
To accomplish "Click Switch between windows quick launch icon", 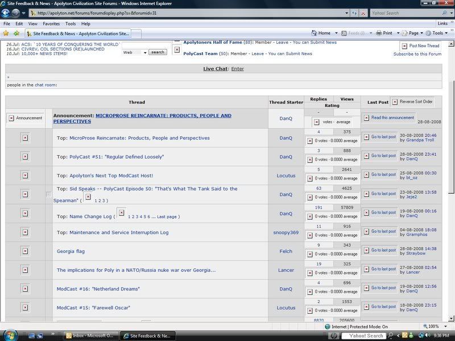I will (39, 335).
